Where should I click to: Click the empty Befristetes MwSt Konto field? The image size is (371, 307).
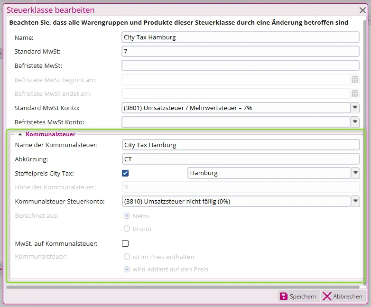tap(236, 122)
